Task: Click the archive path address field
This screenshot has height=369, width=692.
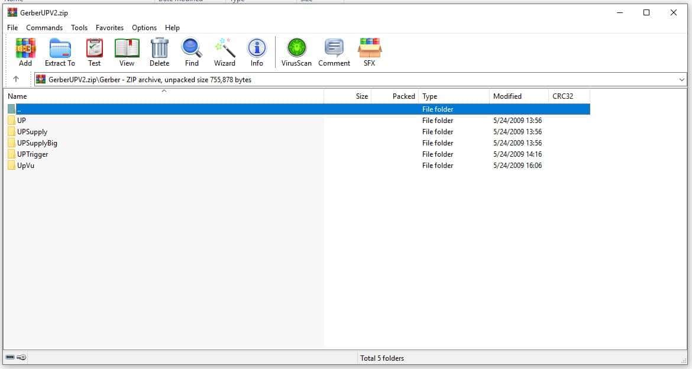Action: (x=361, y=79)
